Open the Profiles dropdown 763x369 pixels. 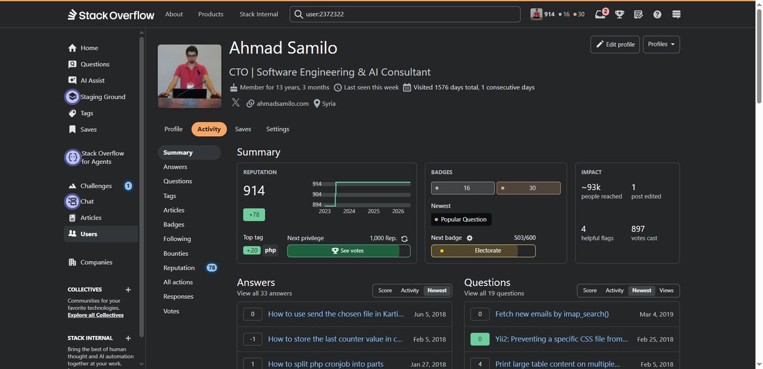661,44
